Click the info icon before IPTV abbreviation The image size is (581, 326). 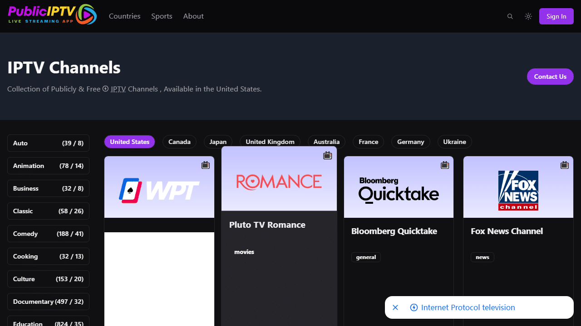pos(105,89)
